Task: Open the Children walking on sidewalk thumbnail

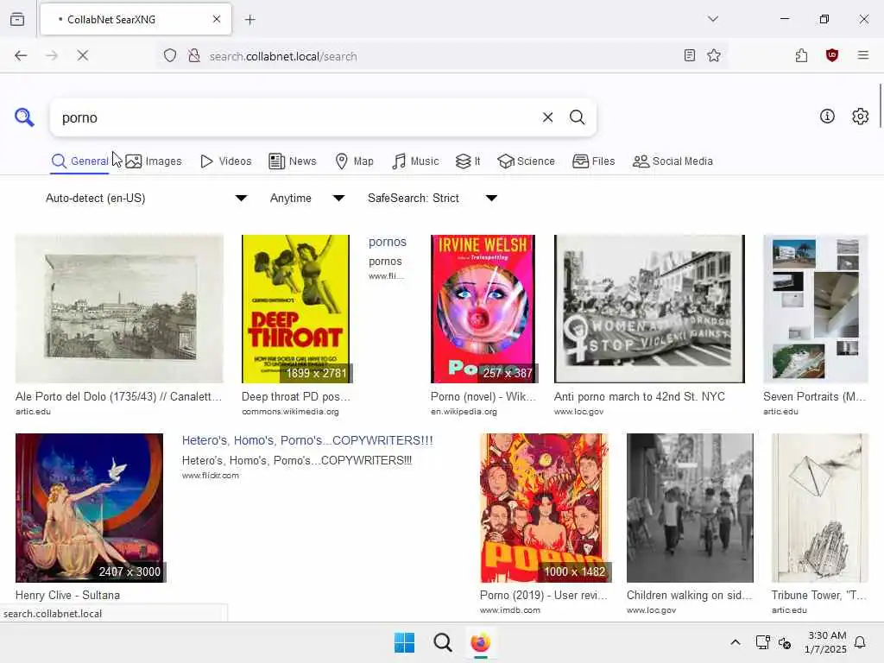Action: point(690,508)
